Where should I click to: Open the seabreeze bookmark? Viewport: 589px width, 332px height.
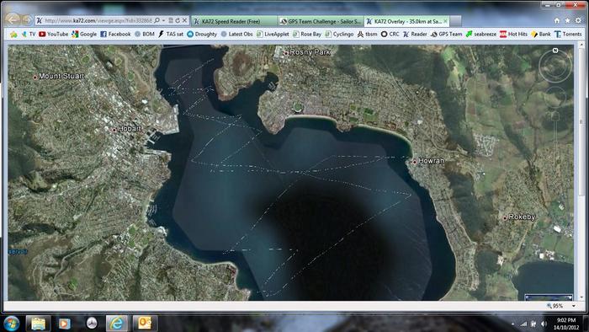coord(480,35)
